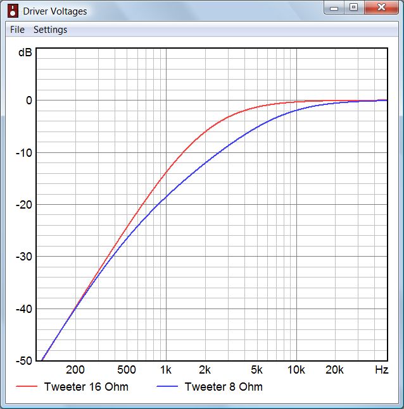Image resolution: width=404 pixels, height=409 pixels.
Task: Click the -10 dB axis label
Action: [24, 153]
